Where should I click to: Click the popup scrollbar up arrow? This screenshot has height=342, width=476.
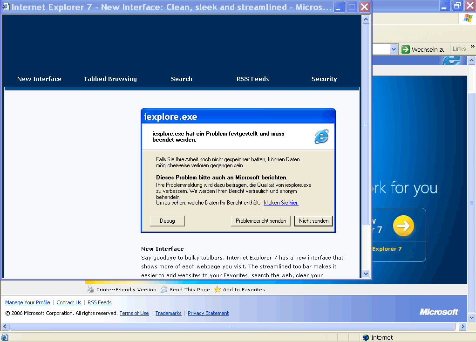366,20
